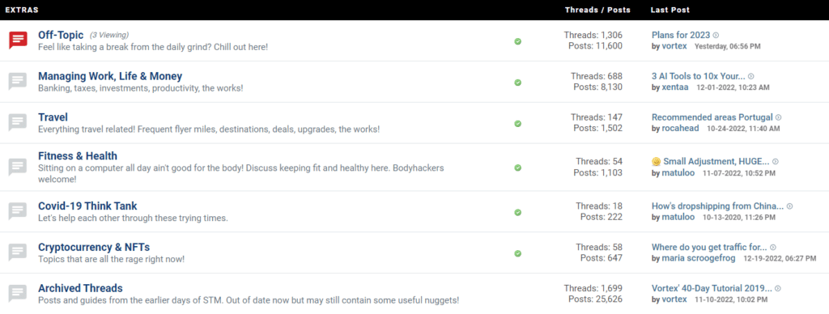Open the Cryptocurrency & NFTs forum
This screenshot has width=829, height=314.
(94, 247)
